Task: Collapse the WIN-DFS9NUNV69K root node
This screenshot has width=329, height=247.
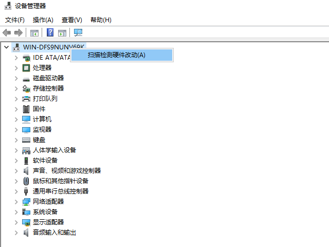Action: point(6,47)
